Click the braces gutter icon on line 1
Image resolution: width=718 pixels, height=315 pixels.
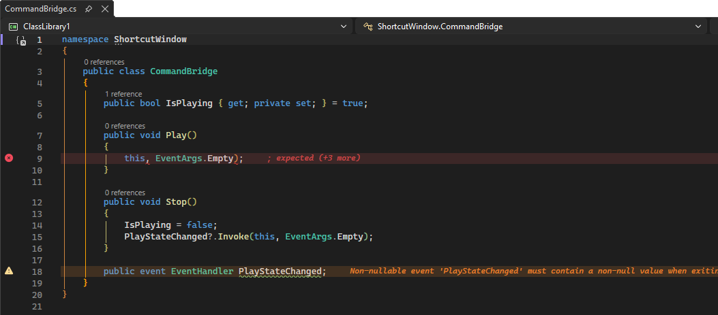pos(20,40)
